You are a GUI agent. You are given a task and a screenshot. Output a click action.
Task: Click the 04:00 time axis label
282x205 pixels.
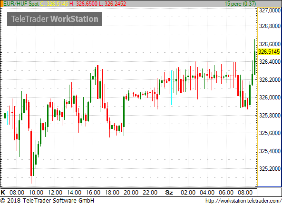[207, 193]
